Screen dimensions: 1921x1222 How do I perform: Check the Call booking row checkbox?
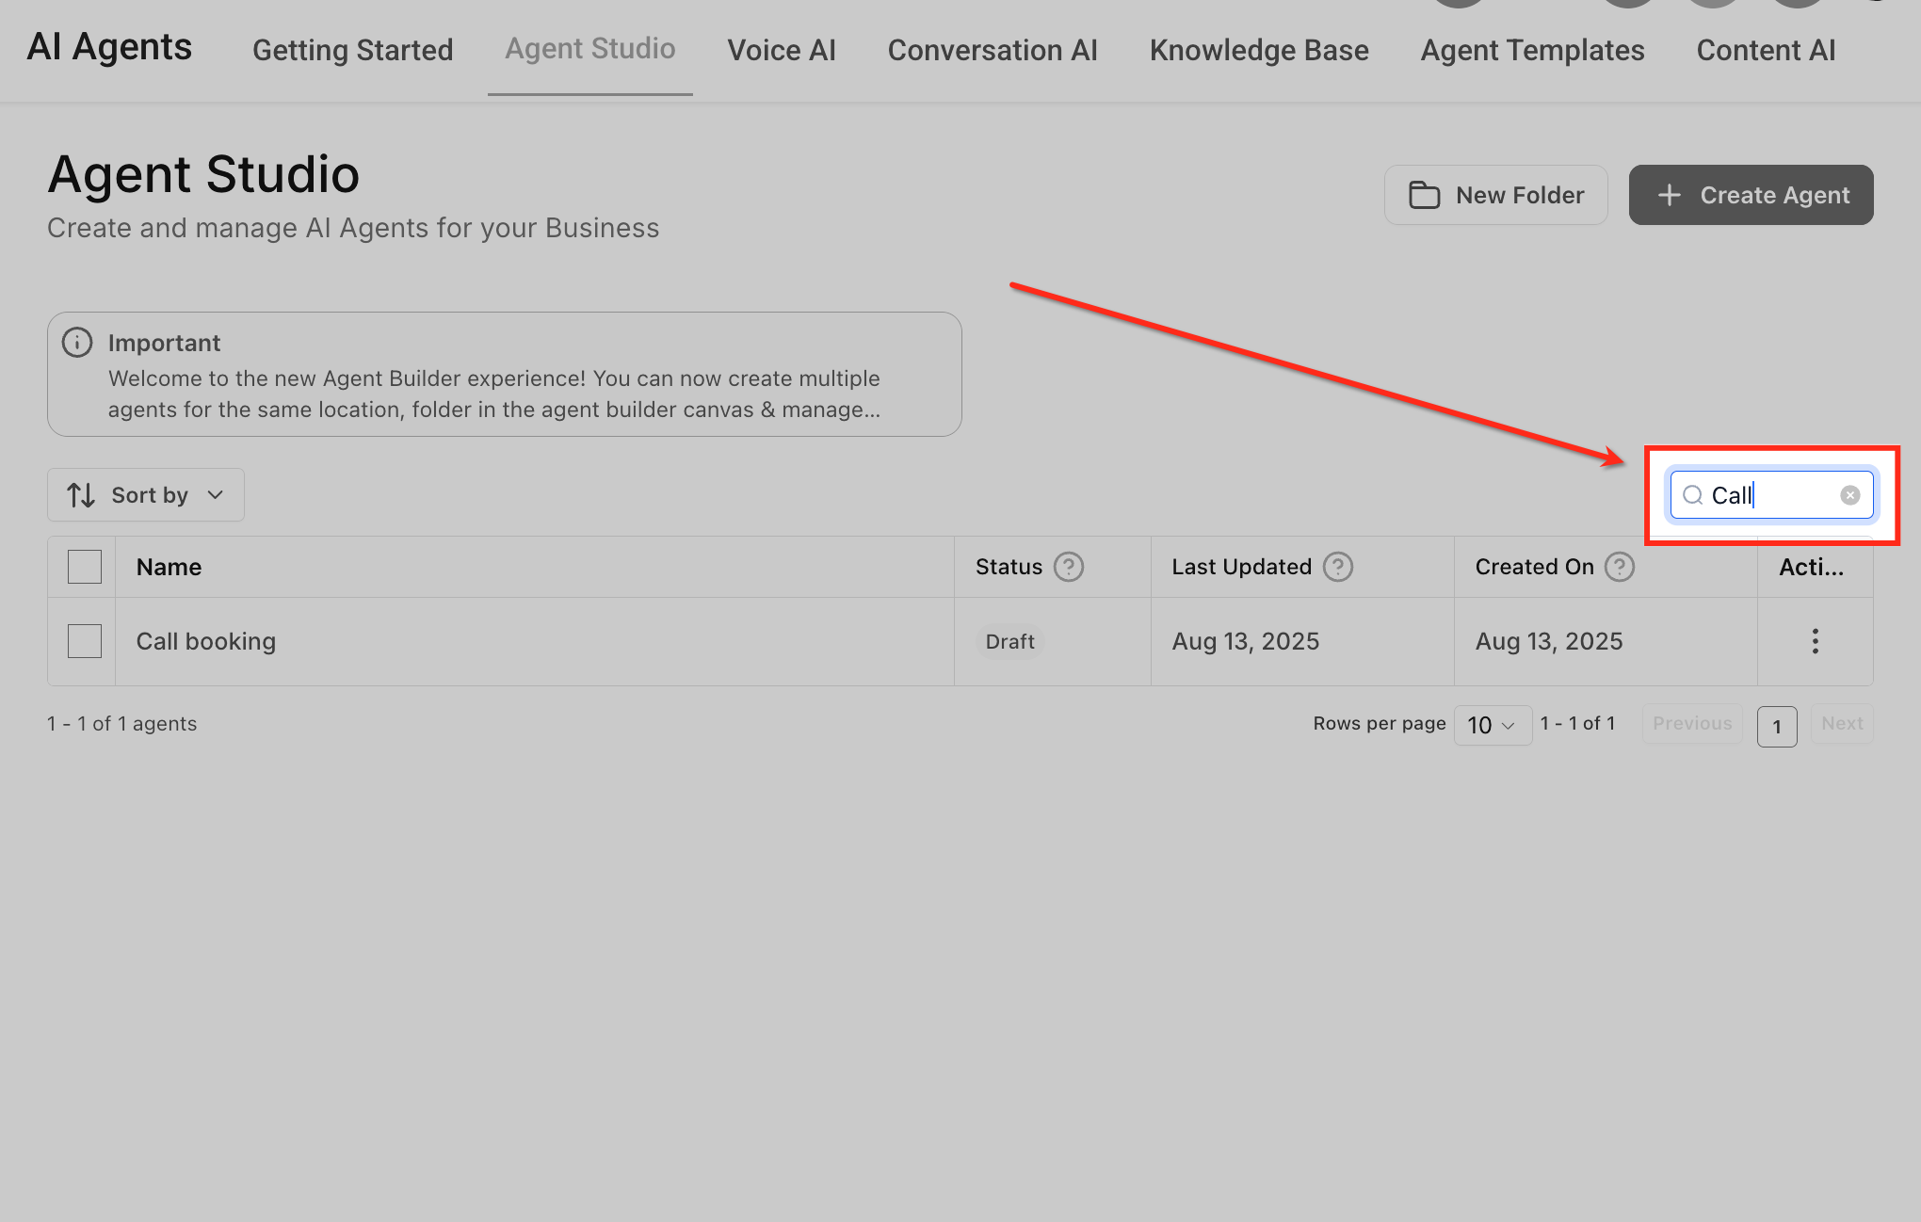[85, 641]
